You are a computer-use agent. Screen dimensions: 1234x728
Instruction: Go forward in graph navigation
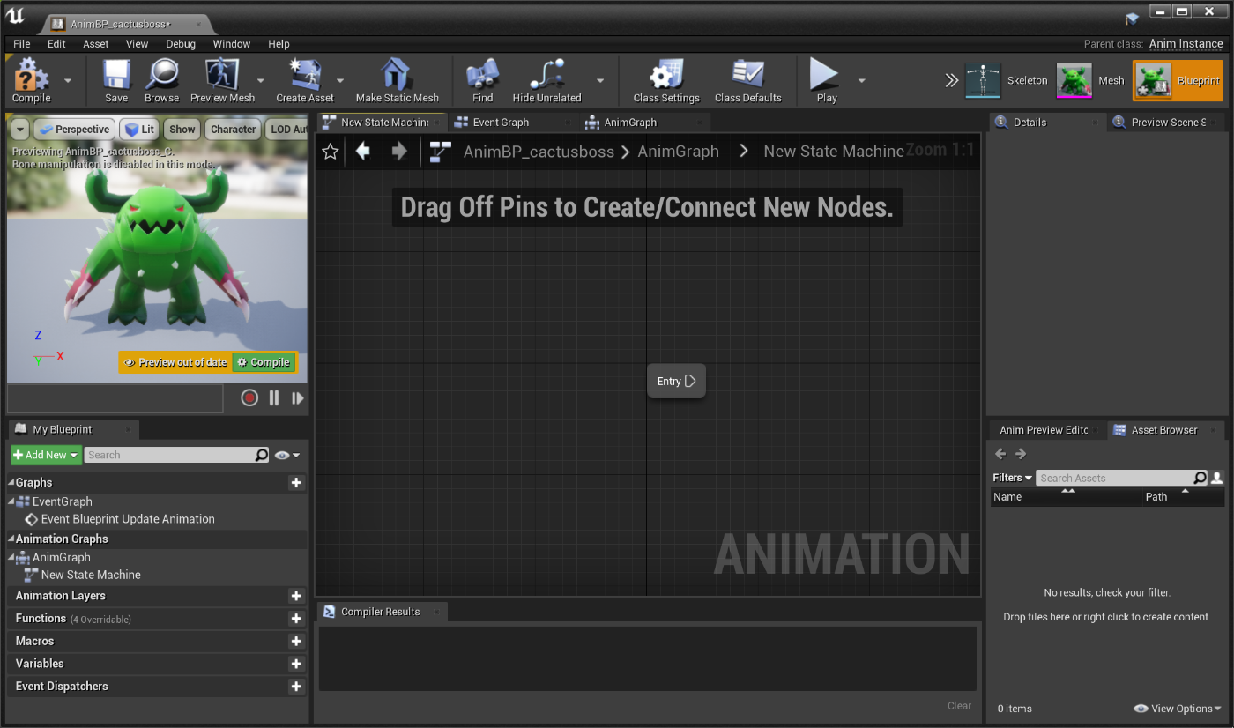pos(398,152)
